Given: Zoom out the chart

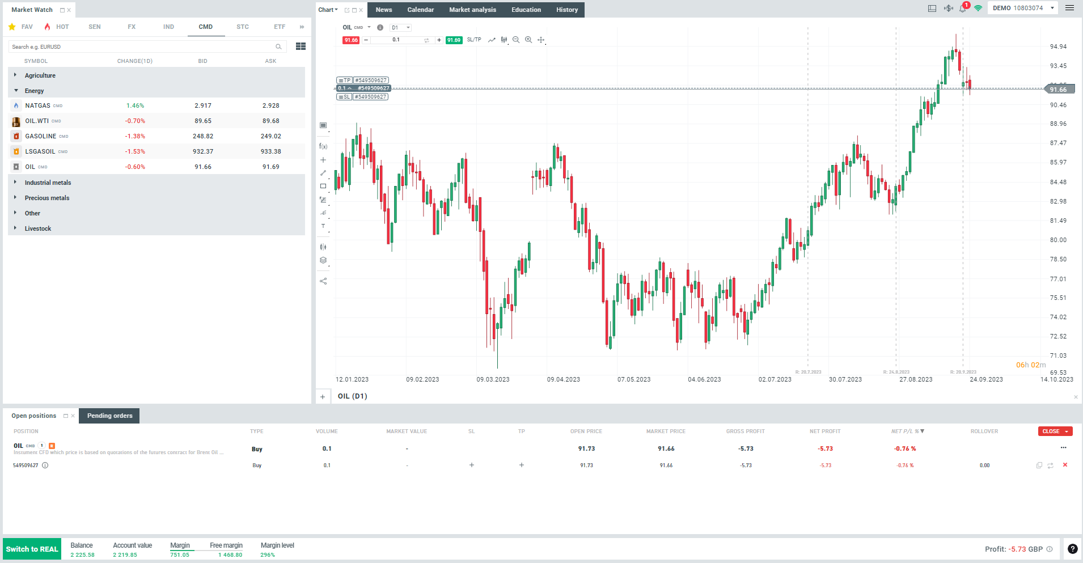Looking at the screenshot, I should coord(516,40).
